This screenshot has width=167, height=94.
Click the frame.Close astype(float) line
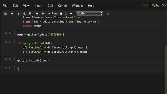coord(53,17)
